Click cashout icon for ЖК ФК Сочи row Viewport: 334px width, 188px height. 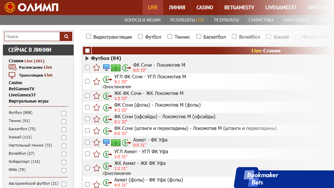[x=108, y=96]
